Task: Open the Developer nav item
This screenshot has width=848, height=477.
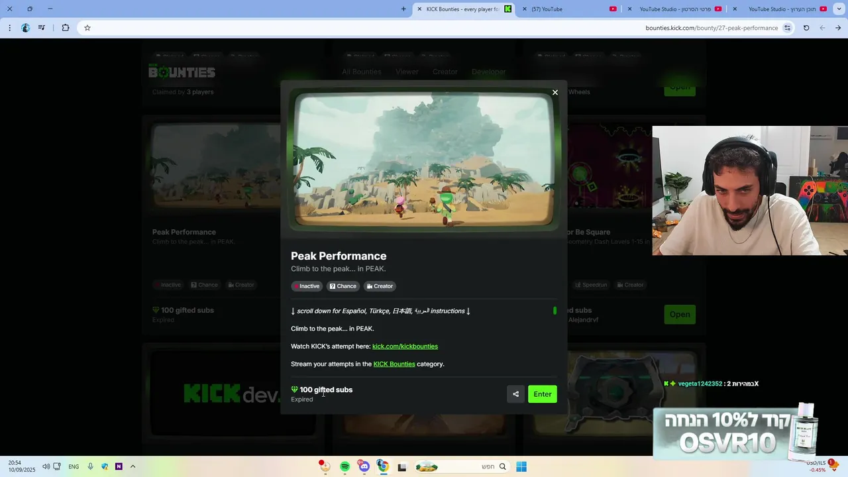Action: tap(489, 72)
